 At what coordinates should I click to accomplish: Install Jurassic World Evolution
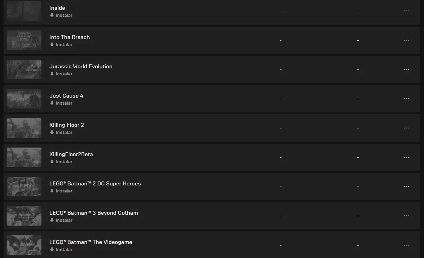[x=61, y=74]
